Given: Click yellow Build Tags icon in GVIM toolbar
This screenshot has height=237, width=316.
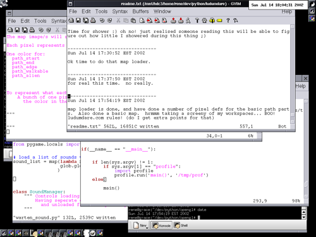Looking at the screenshot, I should [212, 20].
